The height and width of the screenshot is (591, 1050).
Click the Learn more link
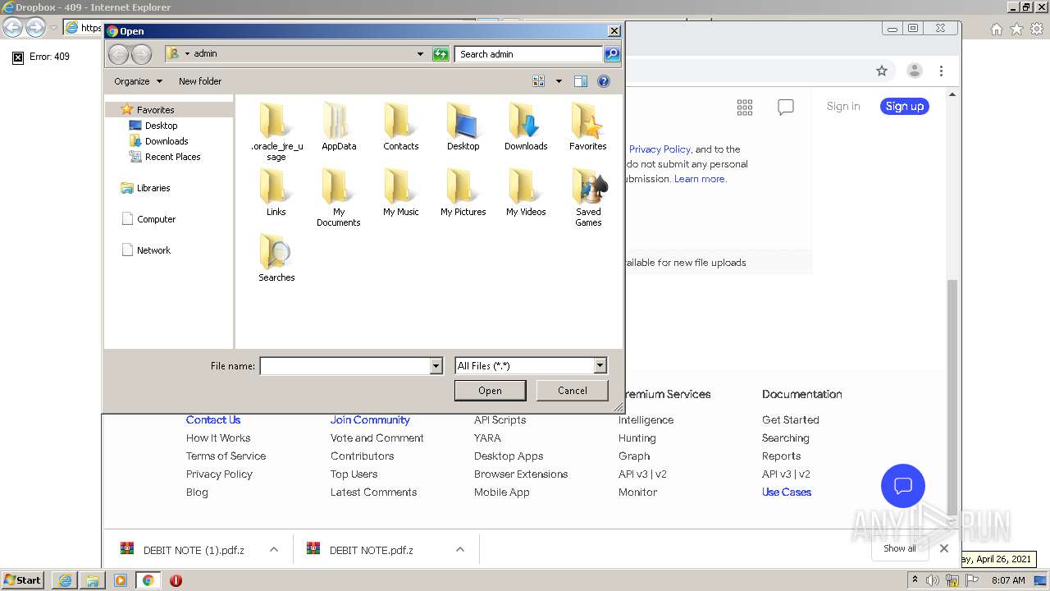[x=700, y=179]
